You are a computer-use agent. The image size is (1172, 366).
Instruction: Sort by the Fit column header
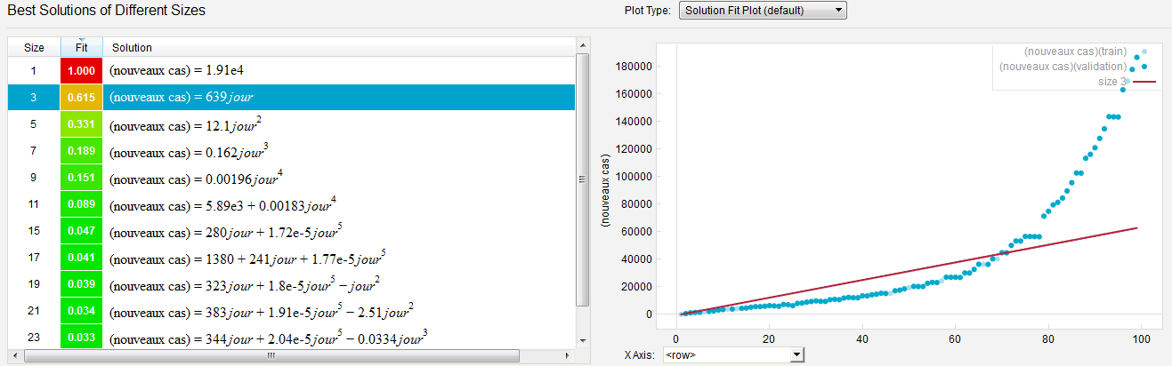81,47
